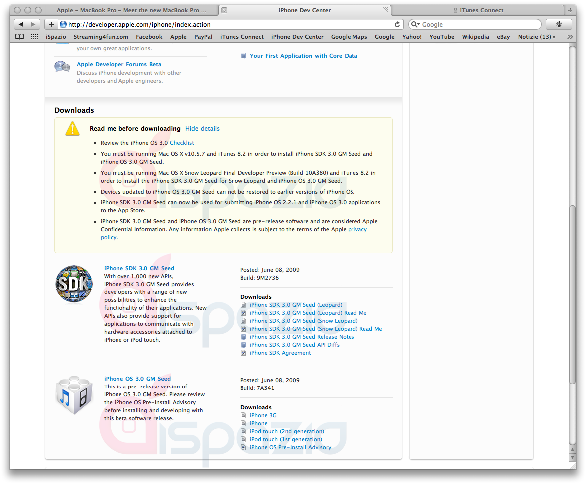This screenshot has height=484, width=586.
Task: Open Google Maps bookmark
Action: tap(349, 37)
